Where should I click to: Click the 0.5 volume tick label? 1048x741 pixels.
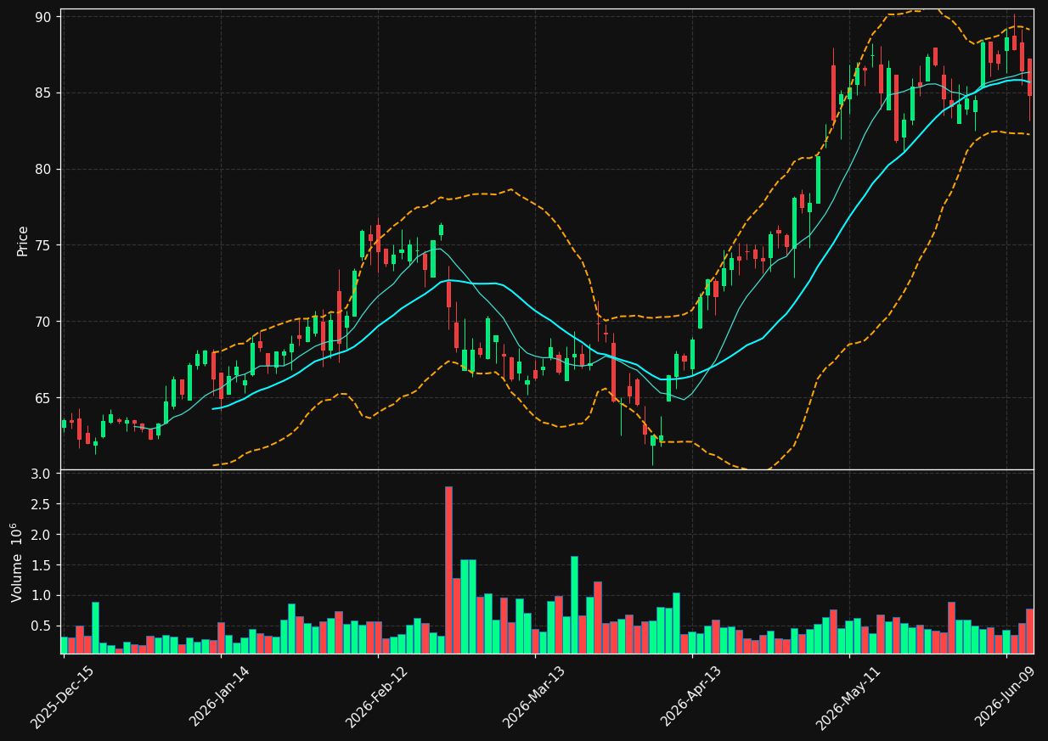click(42, 626)
